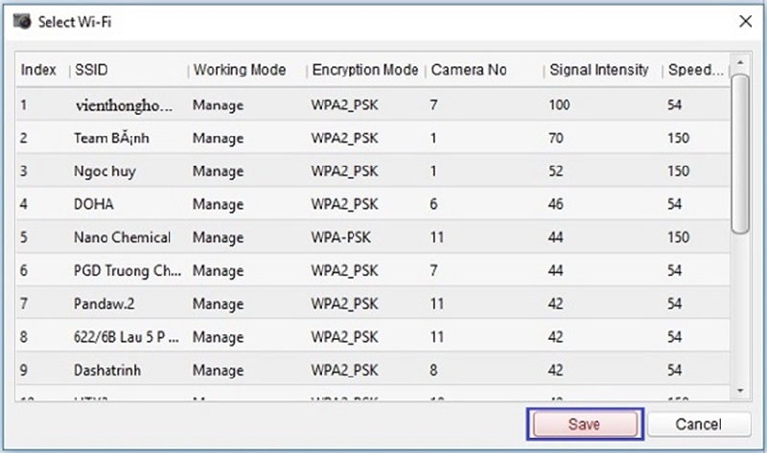Sort by Signal Intensity column header
The width and height of the screenshot is (767, 453).
[598, 70]
